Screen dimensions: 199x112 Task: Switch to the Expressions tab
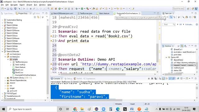tap(89, 79)
